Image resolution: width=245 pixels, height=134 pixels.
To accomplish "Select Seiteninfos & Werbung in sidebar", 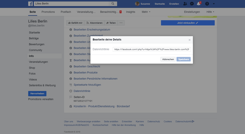I will (42, 85).
